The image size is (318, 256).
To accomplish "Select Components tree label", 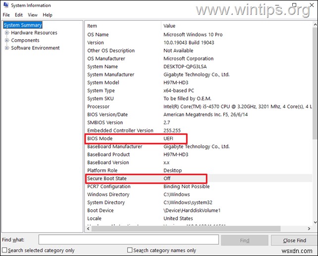I will [x=25, y=40].
